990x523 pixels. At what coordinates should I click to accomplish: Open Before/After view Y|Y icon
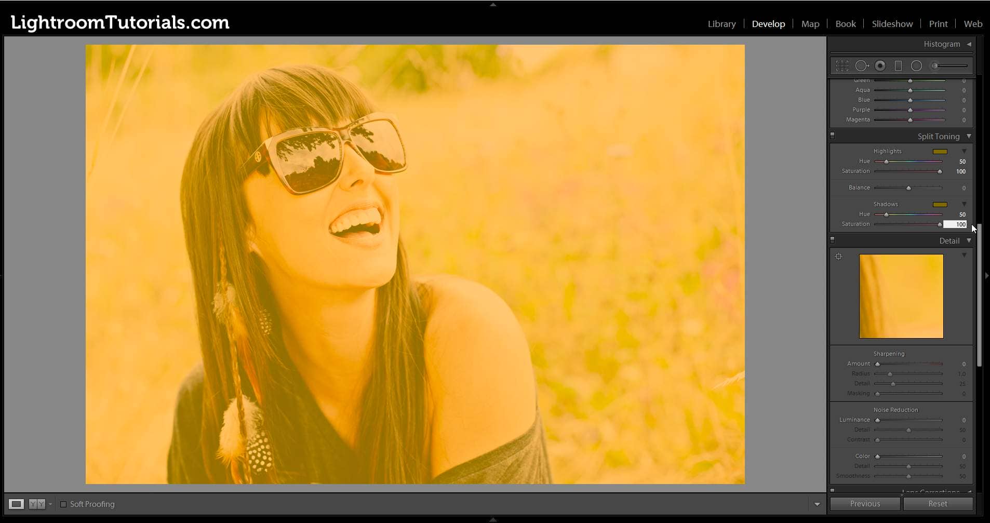37,504
